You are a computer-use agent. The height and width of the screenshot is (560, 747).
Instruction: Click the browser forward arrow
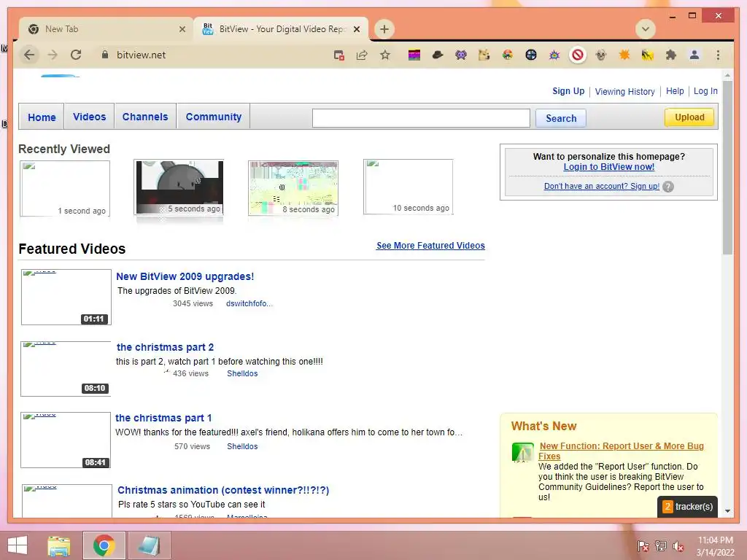point(53,55)
